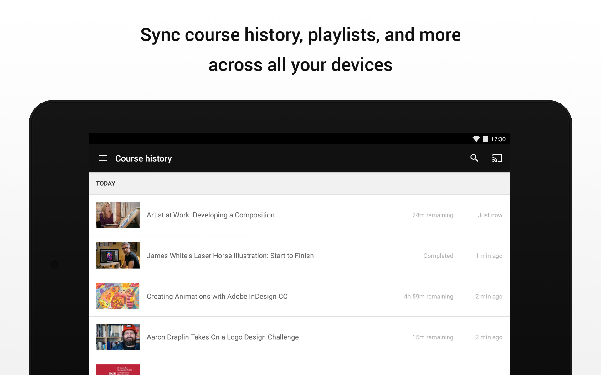Click the 12:30 clock in status bar
Image resolution: width=601 pixels, height=375 pixels.
[x=498, y=139]
